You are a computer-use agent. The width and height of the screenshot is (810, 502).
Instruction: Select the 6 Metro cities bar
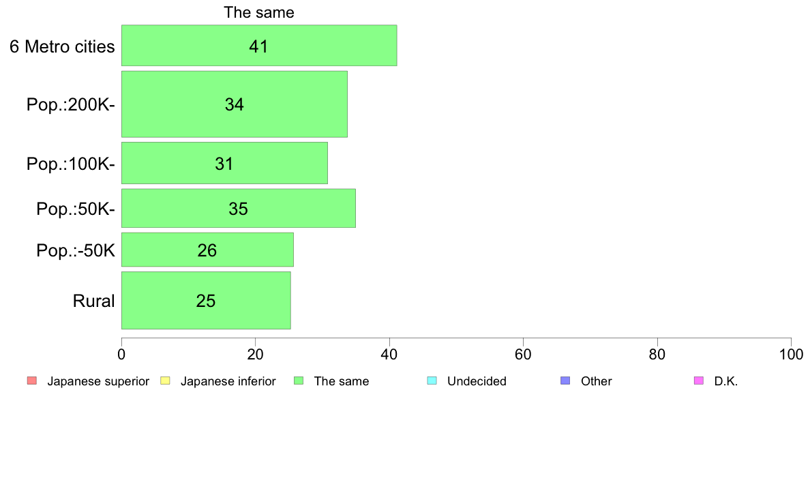click(x=259, y=46)
